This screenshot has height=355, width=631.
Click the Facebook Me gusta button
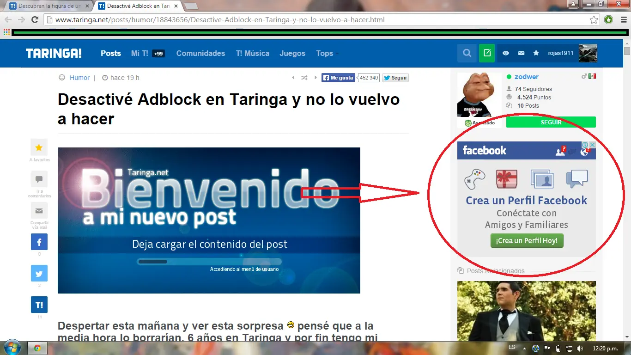(338, 78)
